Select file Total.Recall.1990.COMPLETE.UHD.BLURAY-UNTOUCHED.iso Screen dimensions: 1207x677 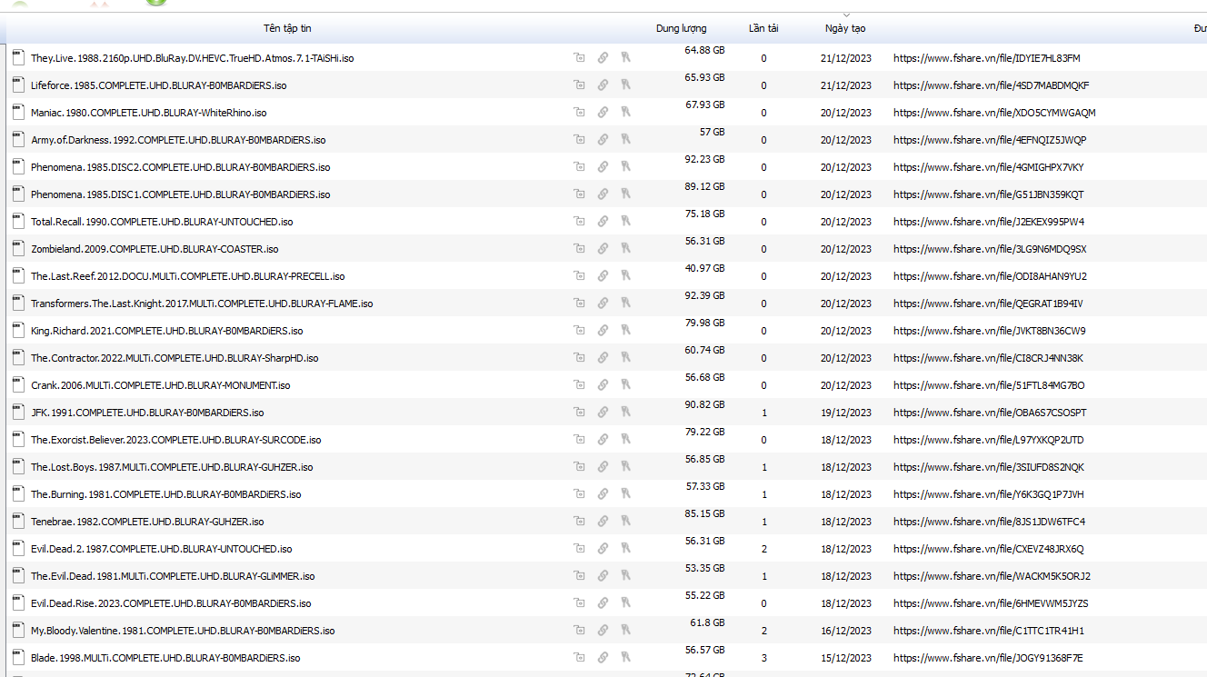click(x=162, y=222)
